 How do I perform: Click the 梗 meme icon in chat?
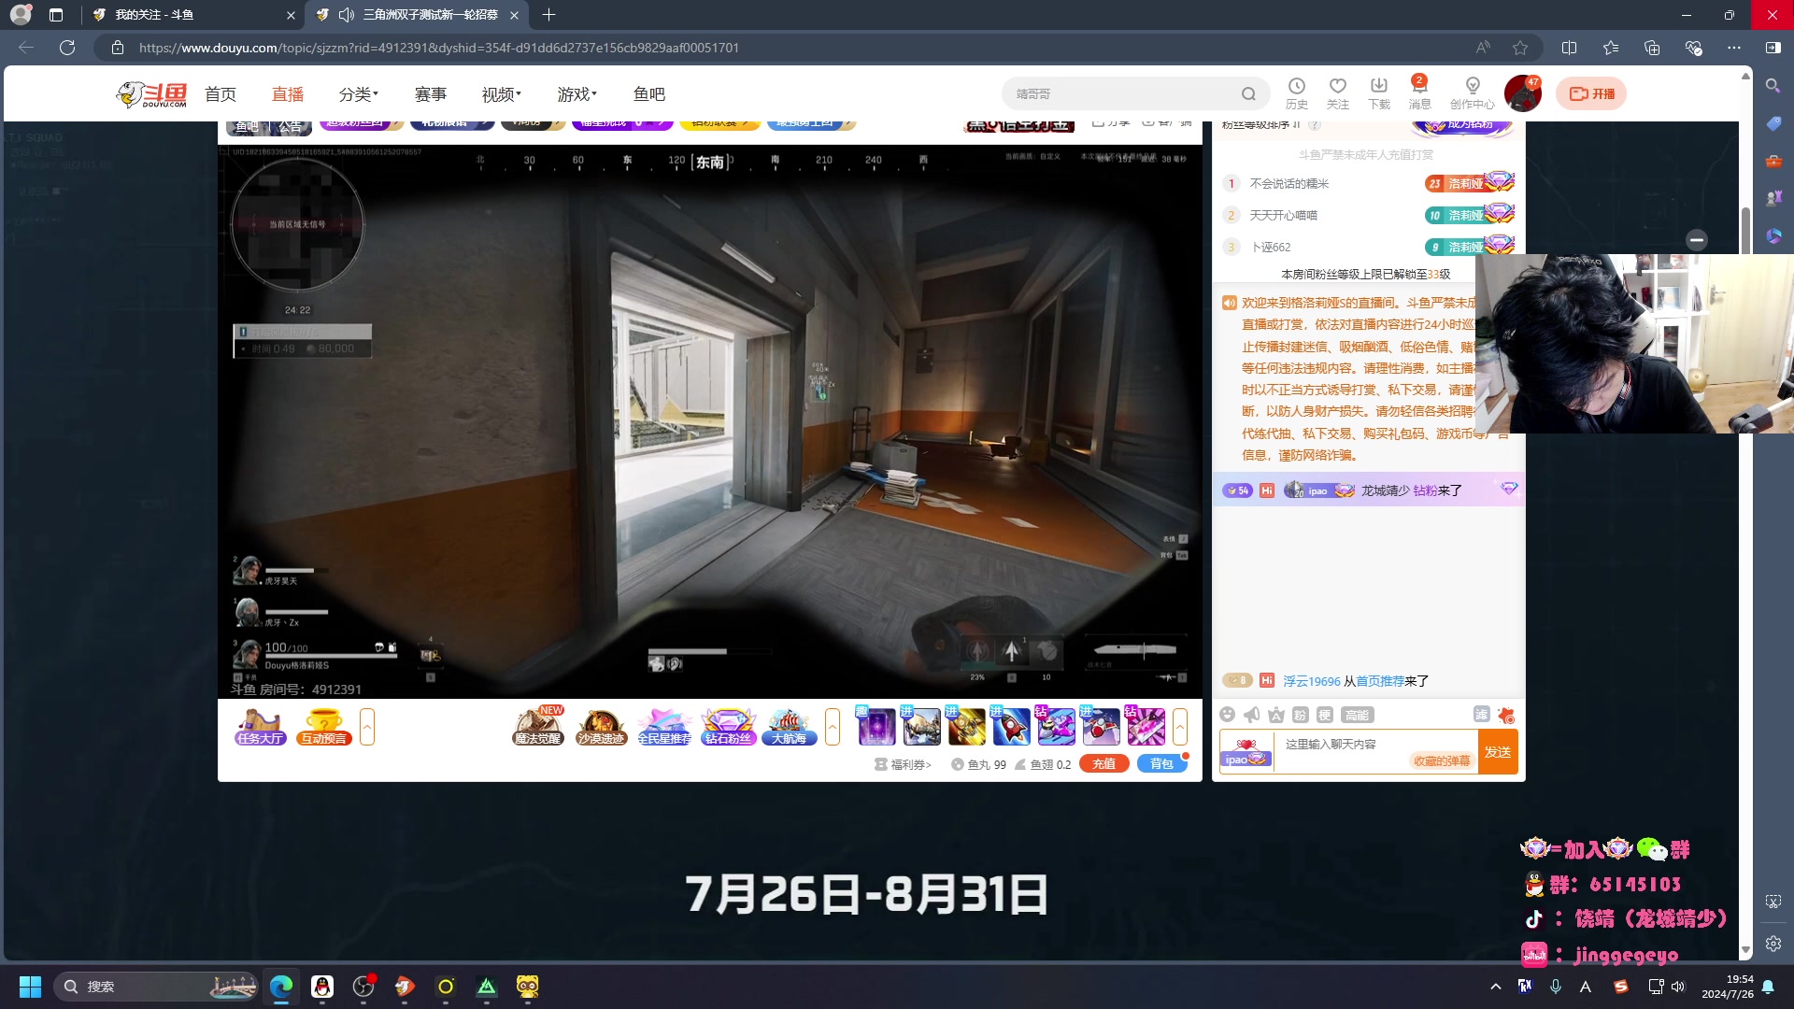click(1324, 715)
